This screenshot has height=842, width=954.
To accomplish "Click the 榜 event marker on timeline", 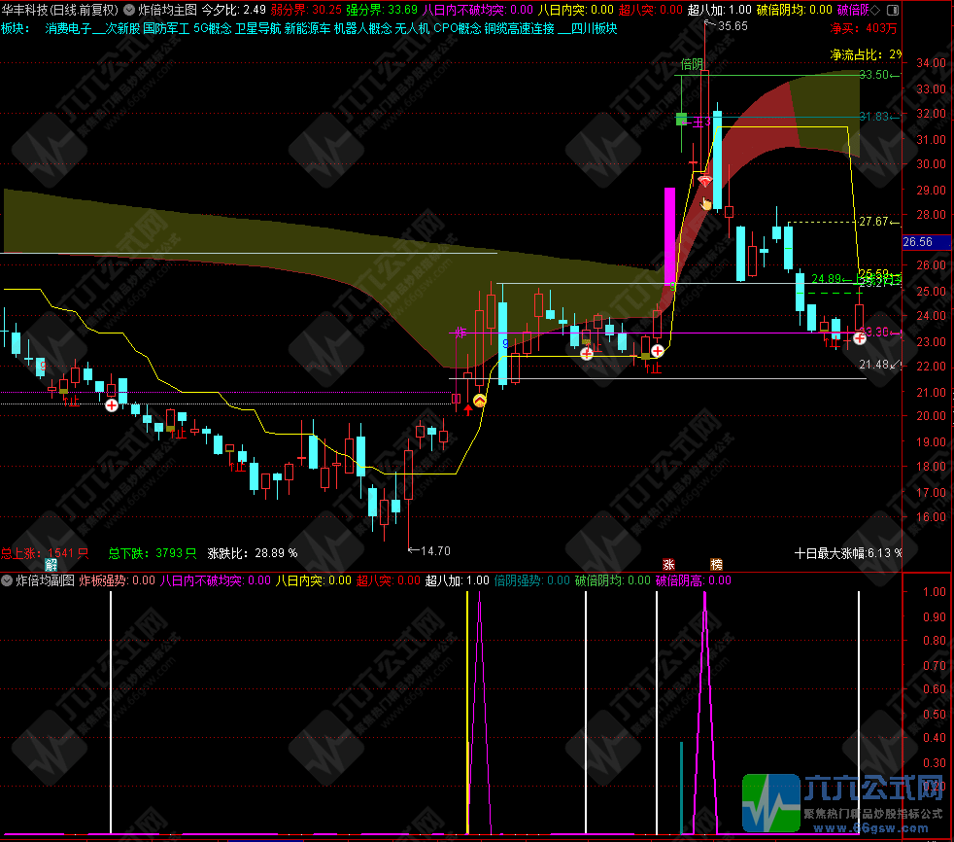I will (x=716, y=565).
